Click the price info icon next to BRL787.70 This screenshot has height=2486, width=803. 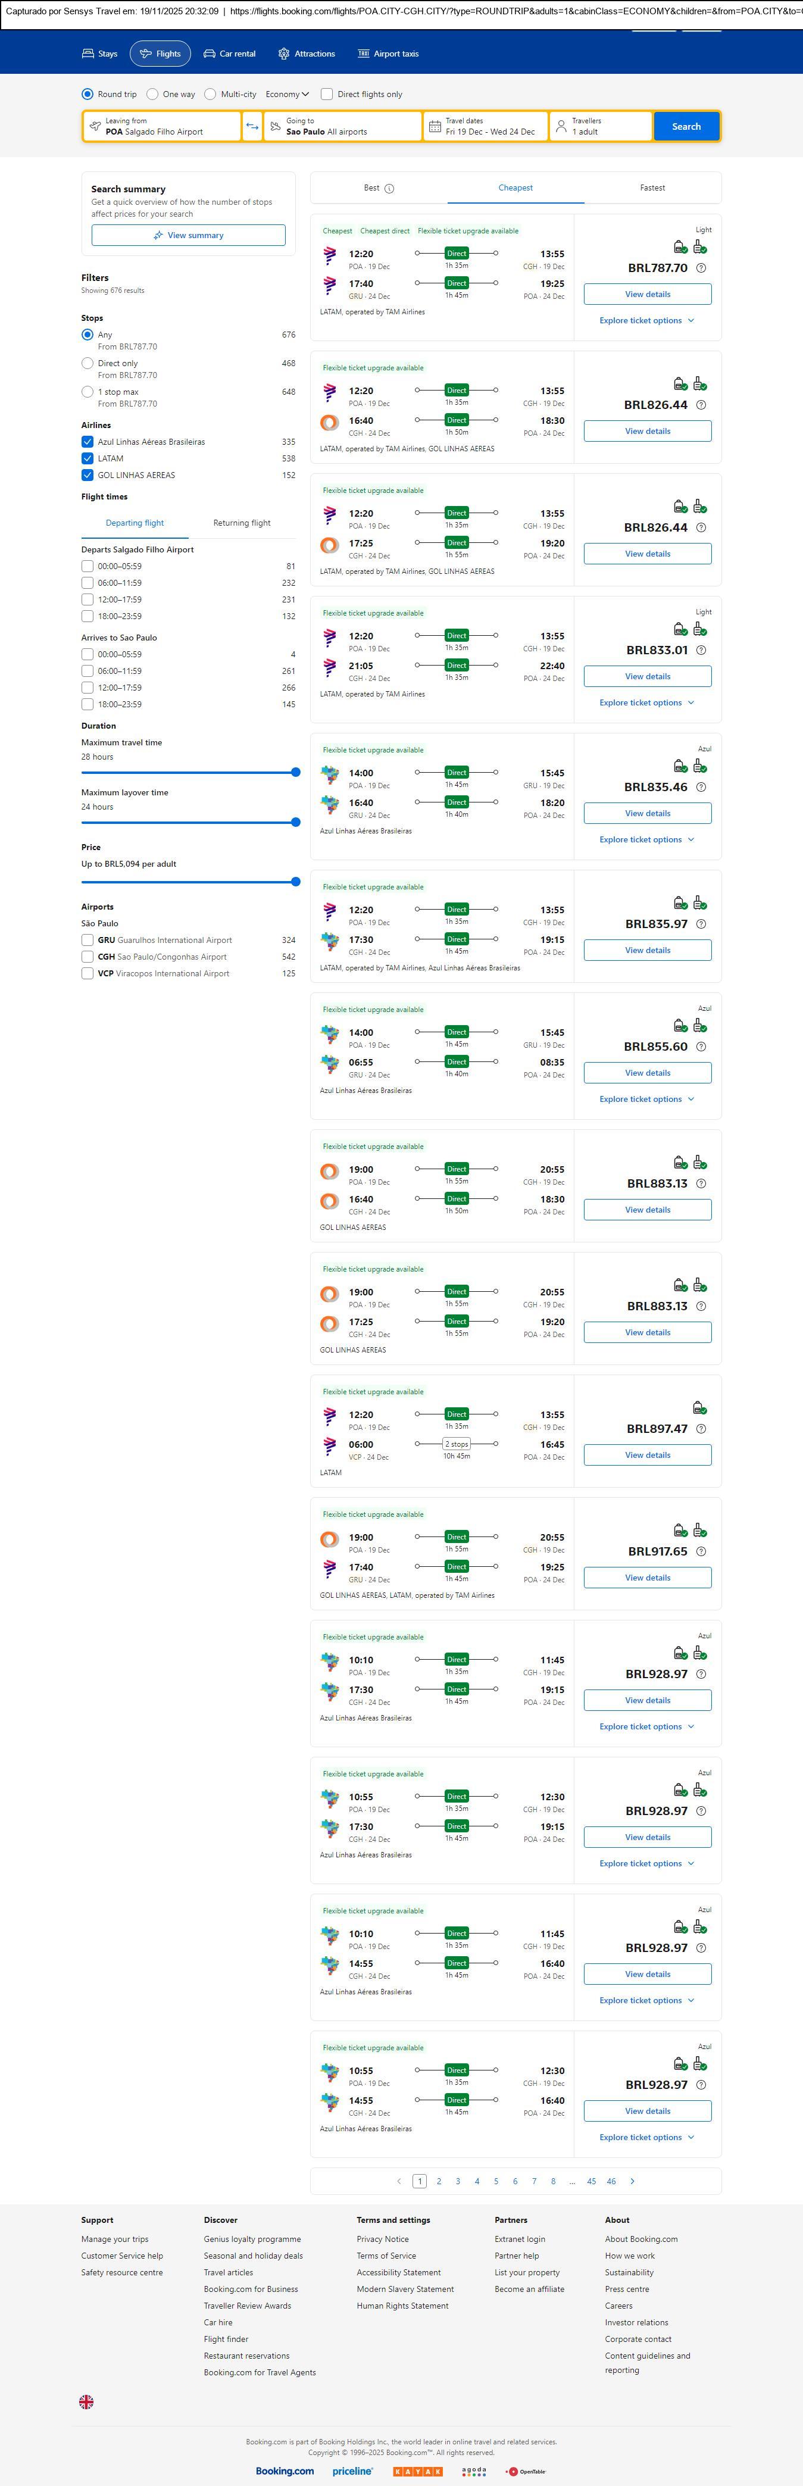tap(701, 268)
